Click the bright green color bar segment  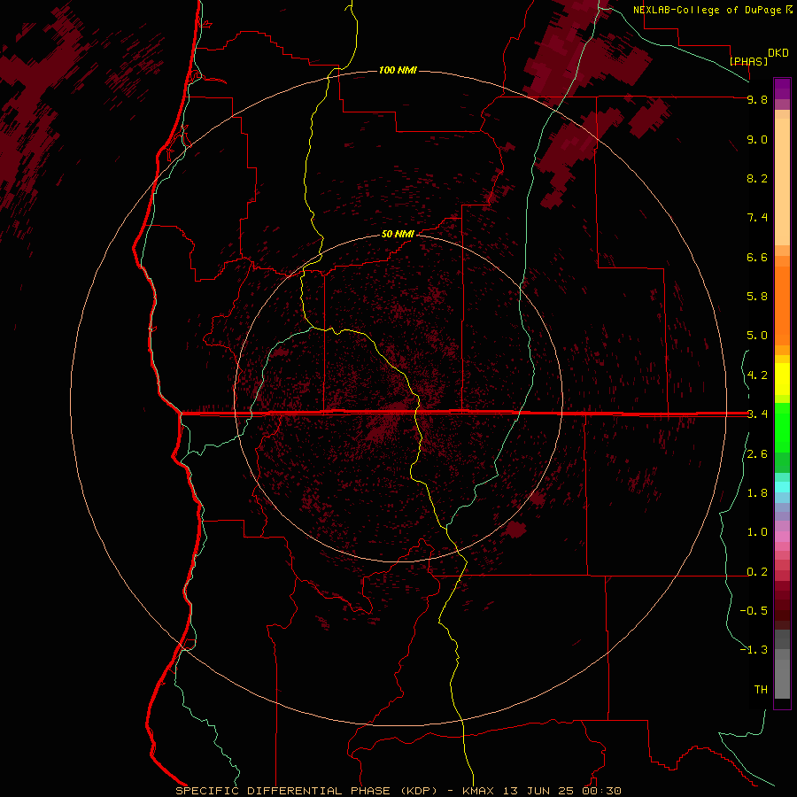coord(782,427)
